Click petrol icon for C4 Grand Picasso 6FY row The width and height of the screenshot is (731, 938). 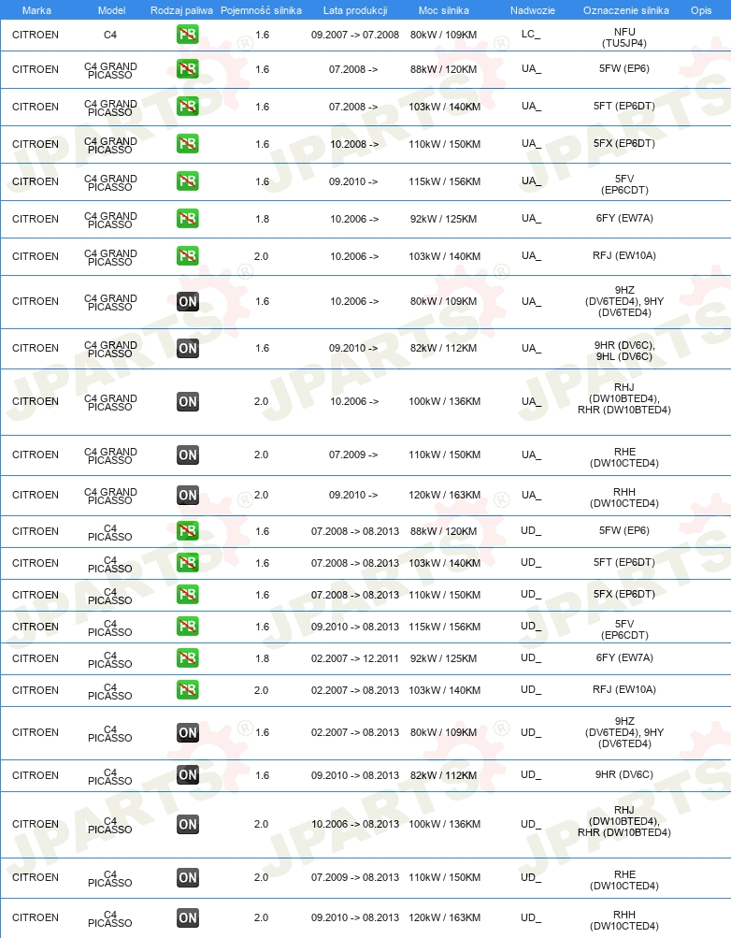point(188,218)
